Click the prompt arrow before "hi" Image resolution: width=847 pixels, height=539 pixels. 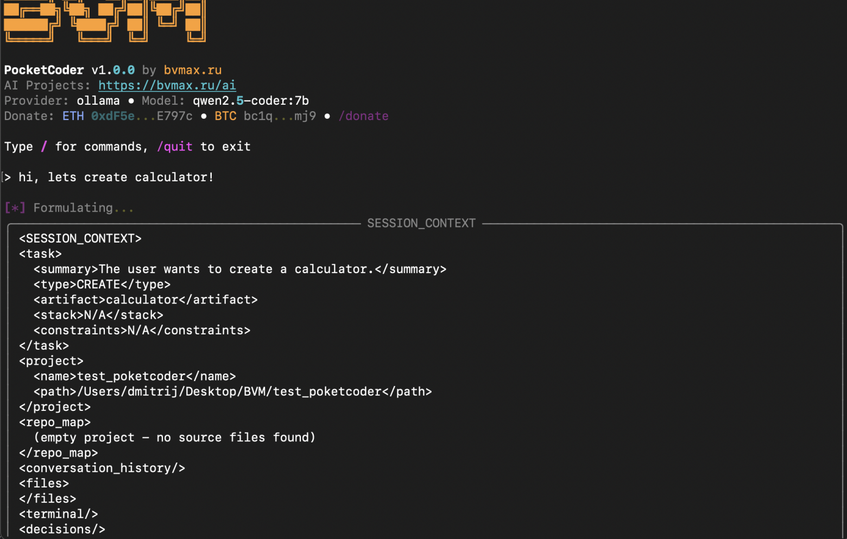point(7,177)
